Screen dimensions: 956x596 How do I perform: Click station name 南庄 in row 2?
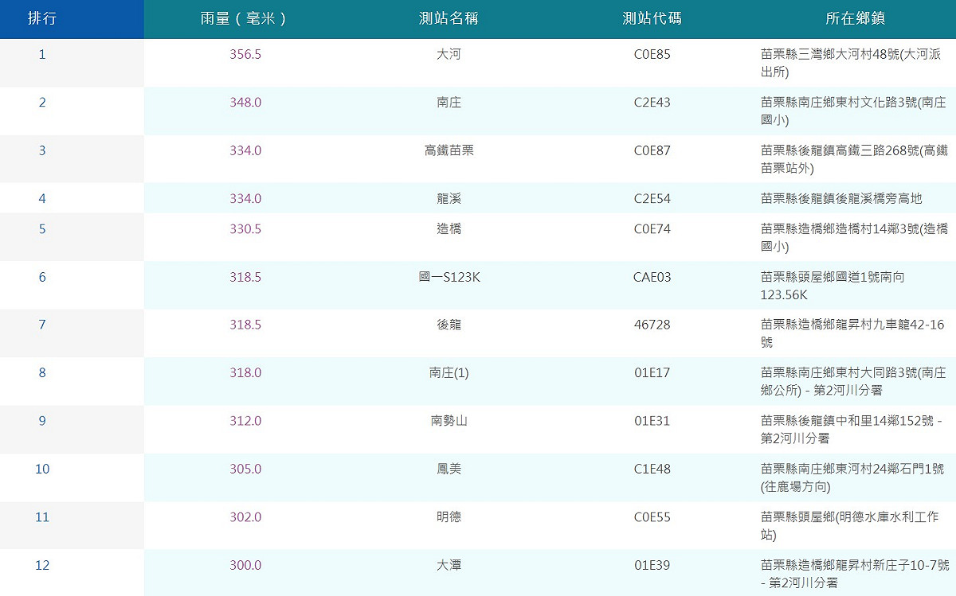449,103
